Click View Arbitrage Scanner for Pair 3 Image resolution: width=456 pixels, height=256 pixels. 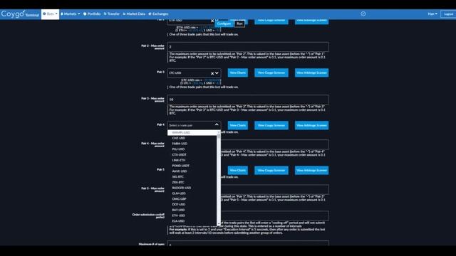coord(311,73)
